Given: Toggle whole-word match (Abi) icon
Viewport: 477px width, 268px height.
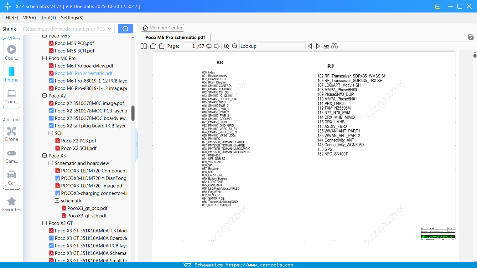Looking at the screenshot, I should (326, 46).
